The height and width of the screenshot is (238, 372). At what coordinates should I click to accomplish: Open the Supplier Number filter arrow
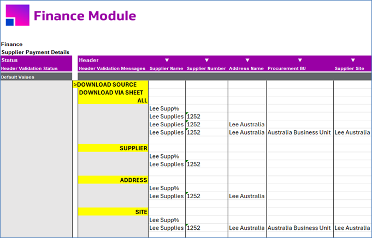click(x=206, y=60)
